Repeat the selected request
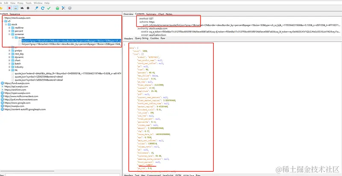Viewport: 342px width, 176px height. (42, 8)
